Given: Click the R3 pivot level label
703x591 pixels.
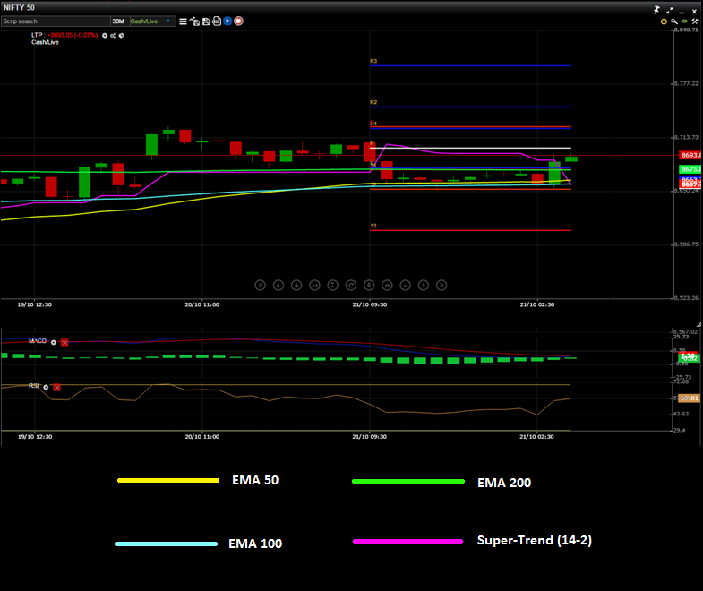Looking at the screenshot, I should click(x=373, y=61).
